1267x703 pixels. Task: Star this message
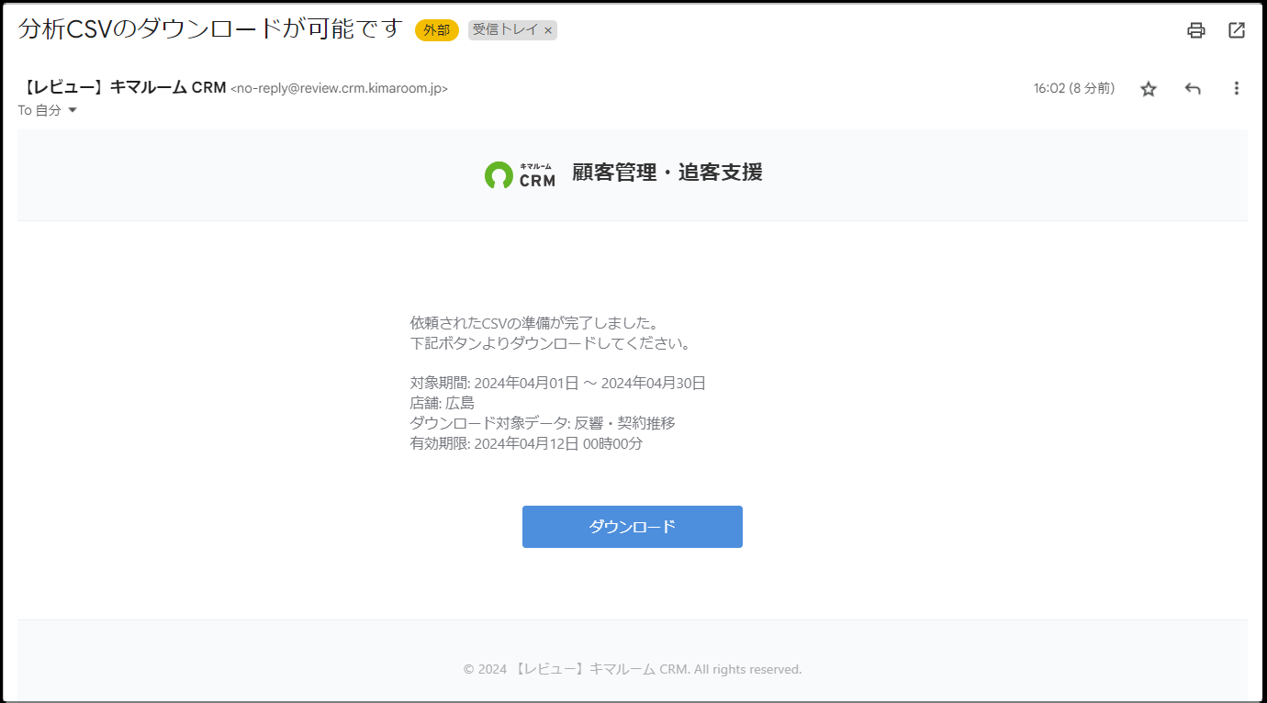[1149, 89]
